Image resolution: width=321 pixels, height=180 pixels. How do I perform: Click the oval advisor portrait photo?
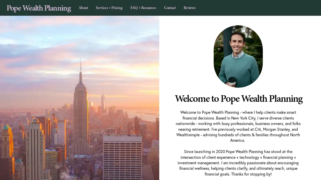(238, 56)
